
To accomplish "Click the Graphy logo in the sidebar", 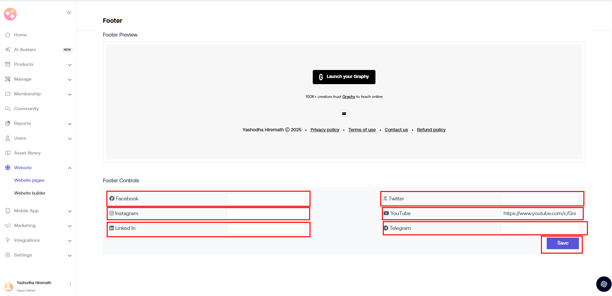I will coord(10,14).
